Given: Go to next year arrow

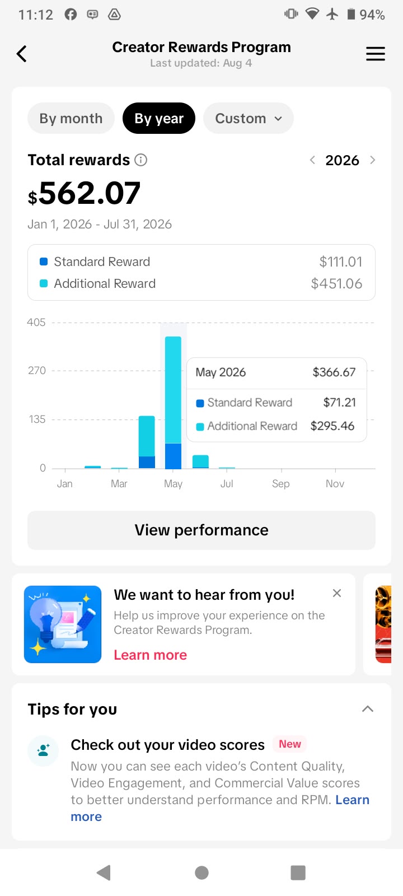Looking at the screenshot, I should [373, 160].
